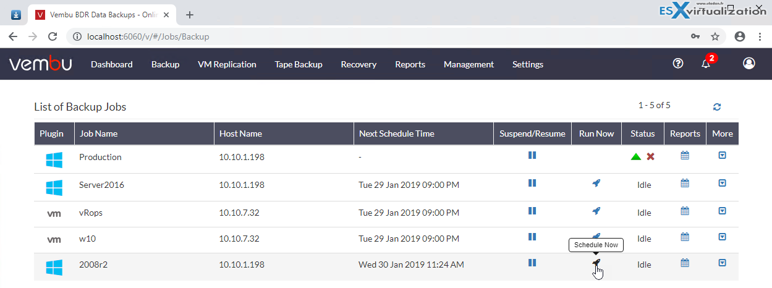Open Chrome profile avatar icon
The width and height of the screenshot is (772, 288).
[739, 36]
